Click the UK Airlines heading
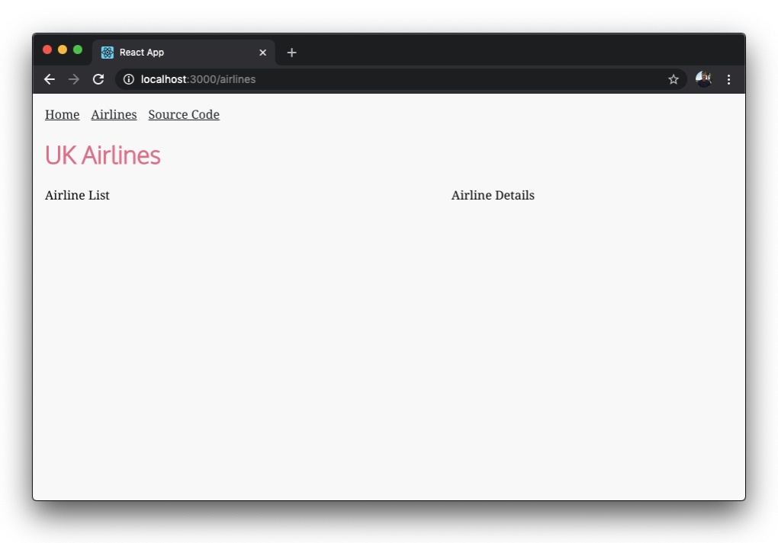Image resolution: width=778 pixels, height=543 pixels. coord(103,155)
